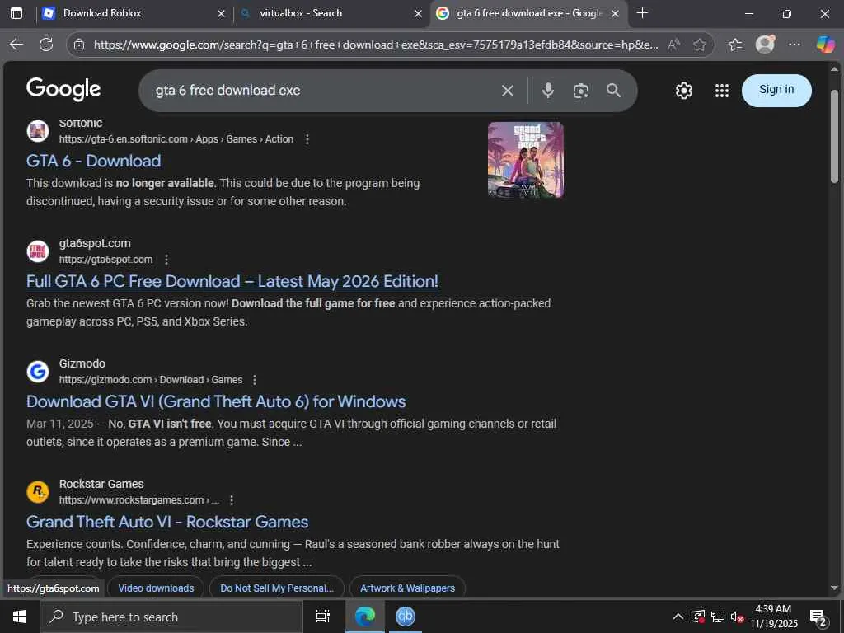
Task: Open the Google apps grid
Action: [x=722, y=91]
